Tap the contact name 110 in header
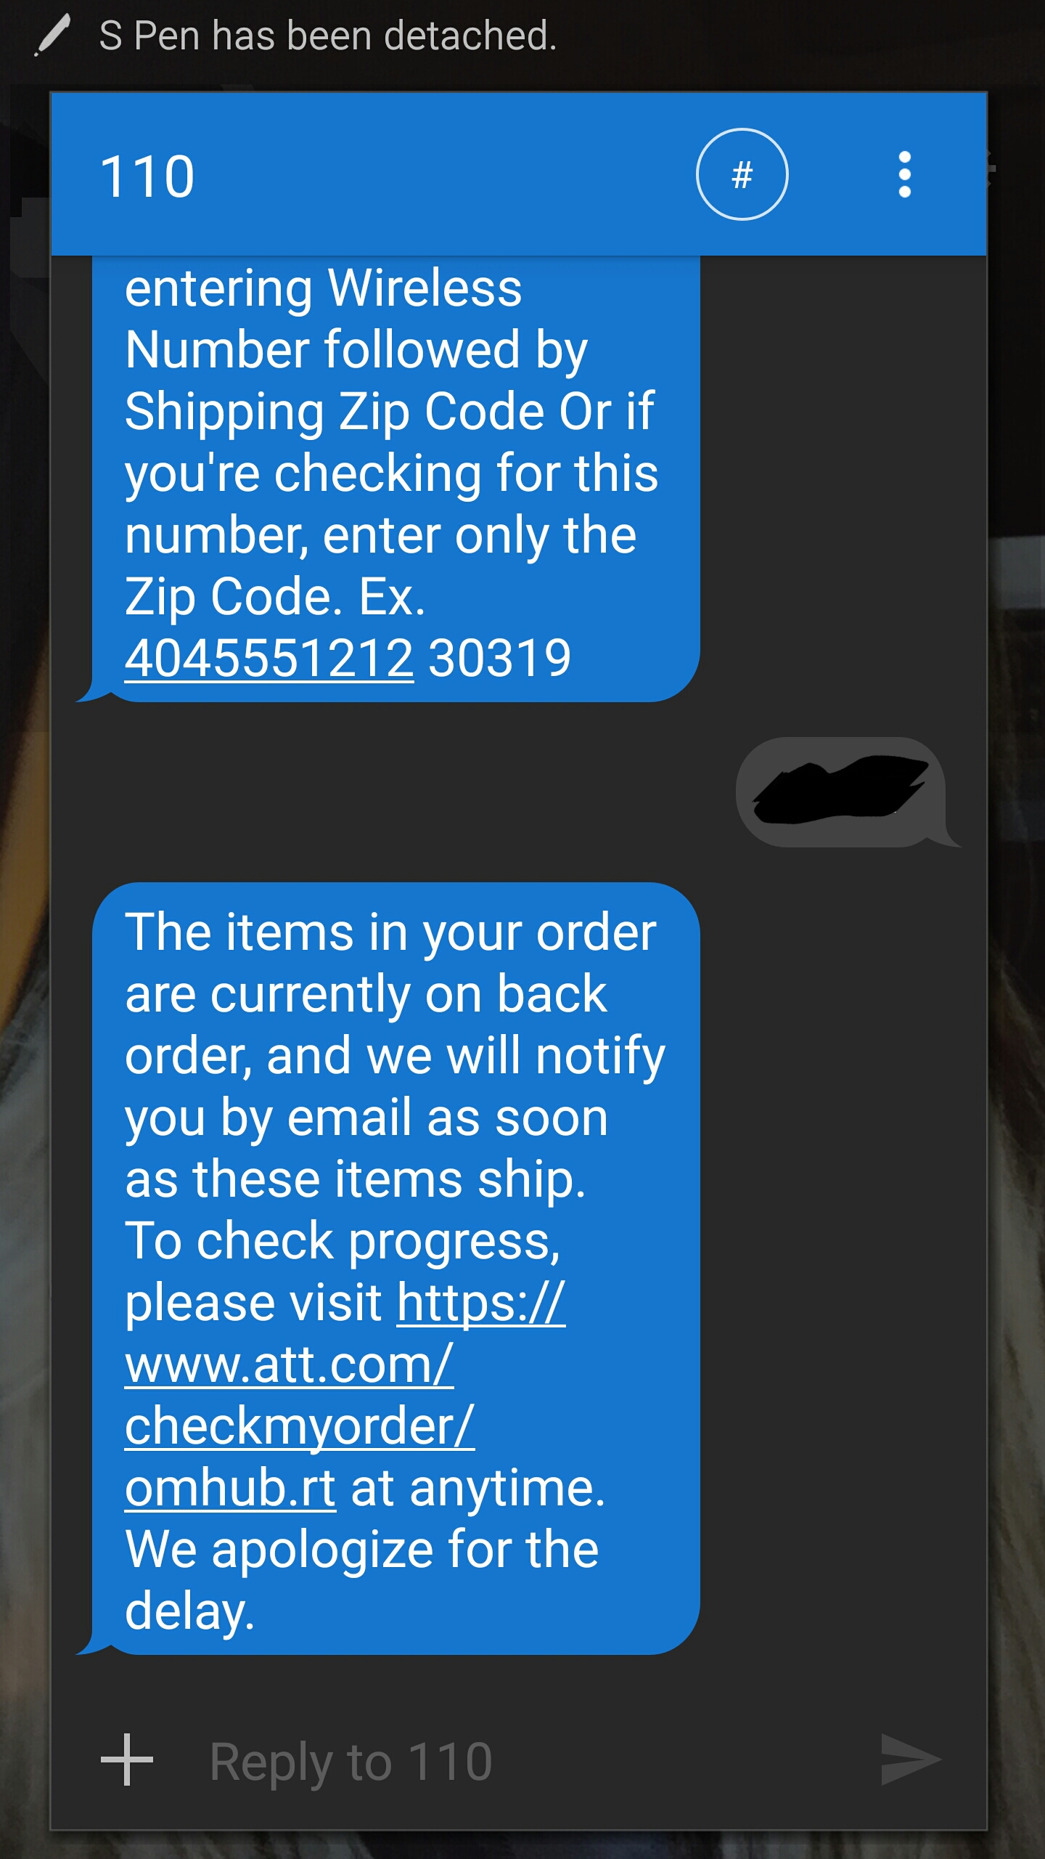The image size is (1045, 1859). coord(147,176)
